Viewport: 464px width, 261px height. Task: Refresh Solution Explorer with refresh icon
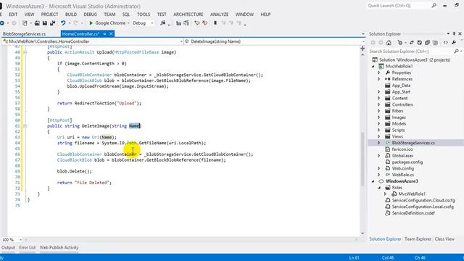[x=419, y=43]
